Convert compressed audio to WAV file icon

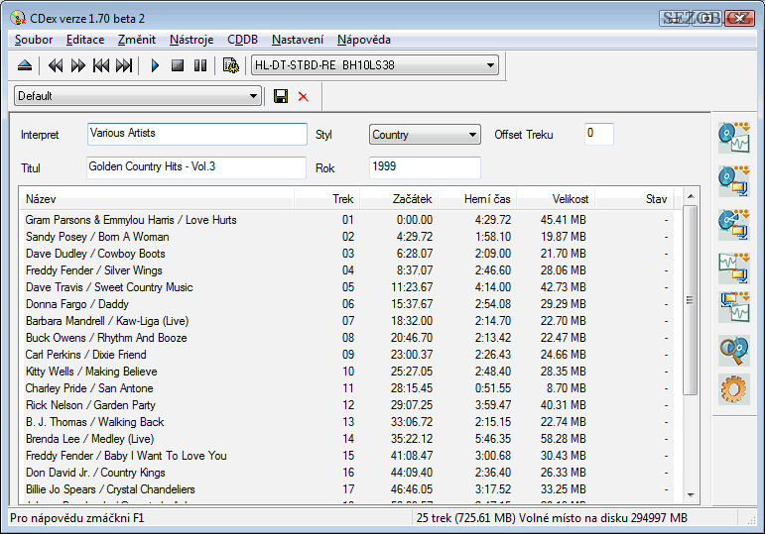[x=734, y=307]
